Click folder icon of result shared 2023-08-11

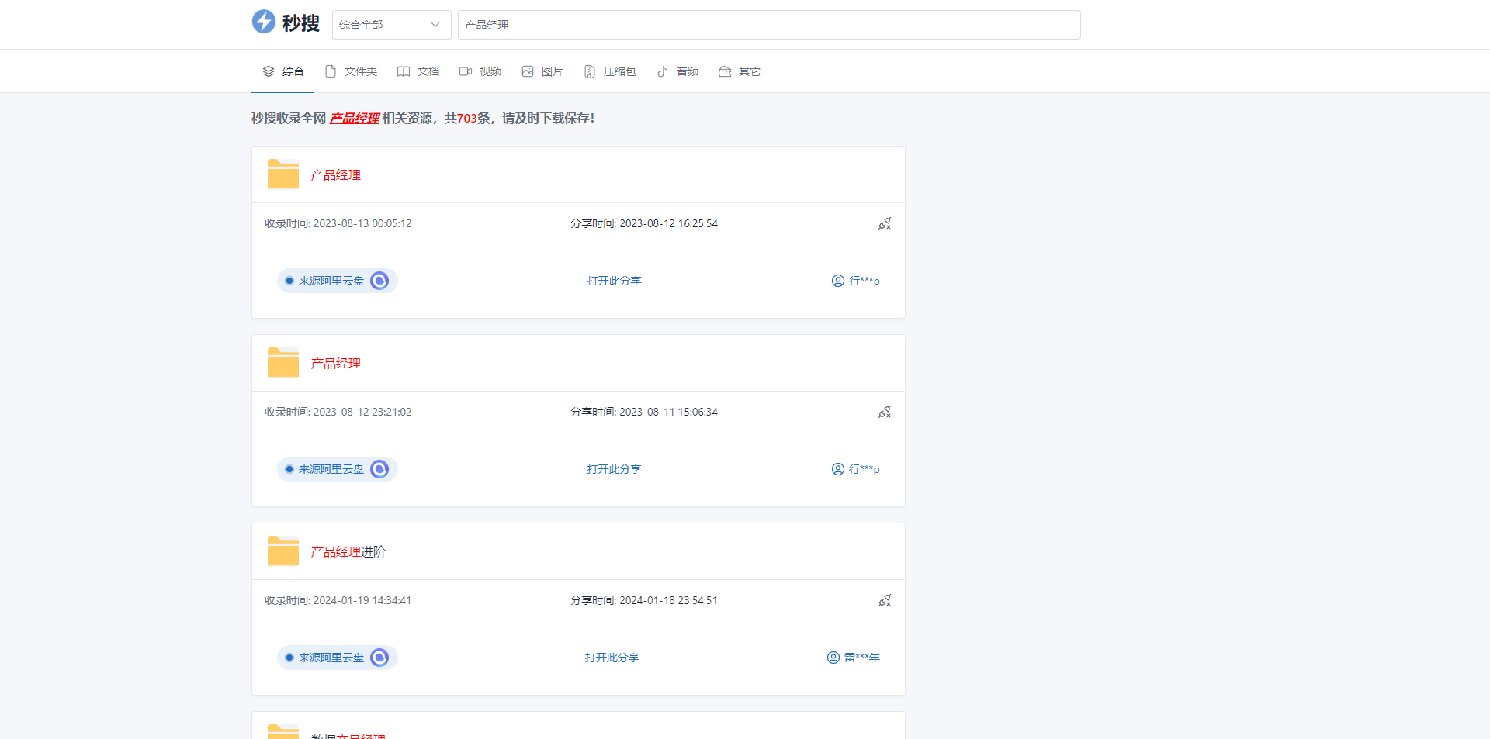click(x=283, y=363)
